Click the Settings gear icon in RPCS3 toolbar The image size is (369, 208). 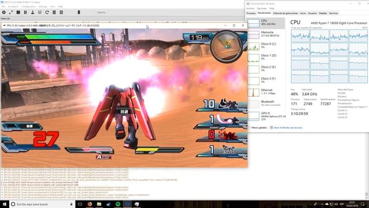[4, 12]
